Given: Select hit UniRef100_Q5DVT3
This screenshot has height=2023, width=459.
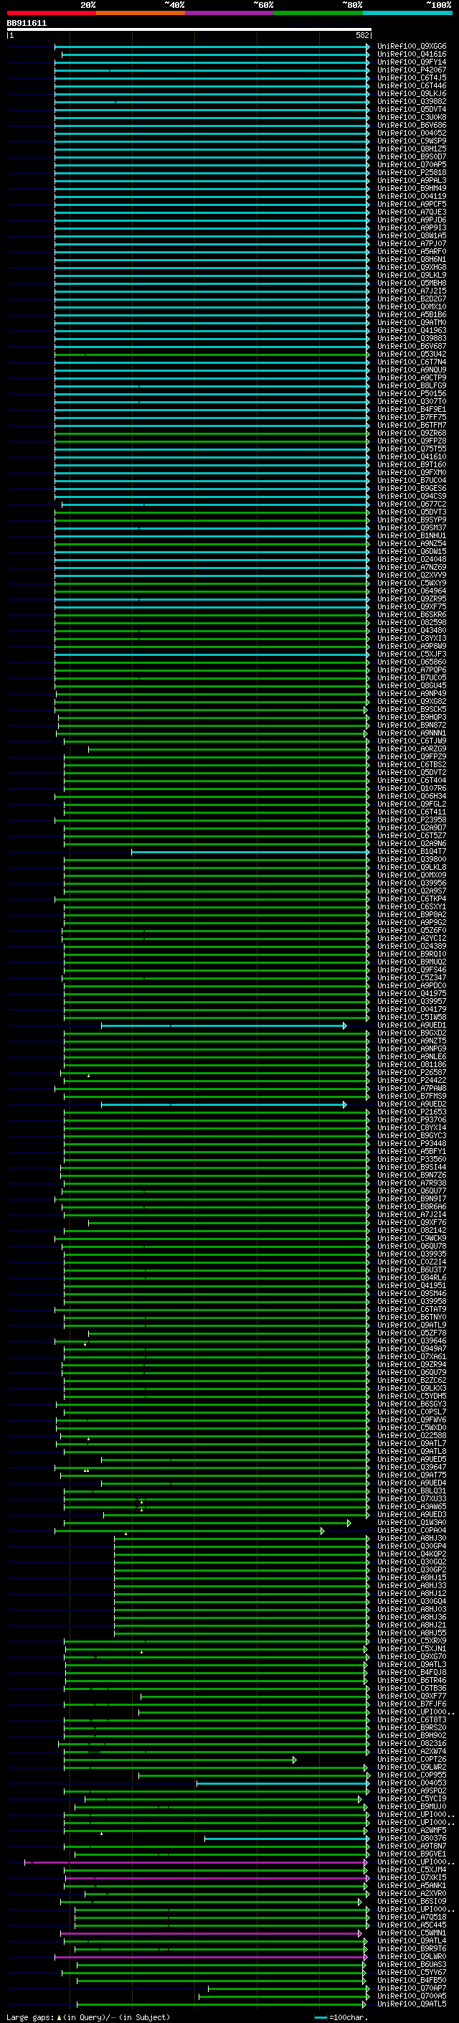Looking at the screenshot, I should pyautogui.click(x=411, y=512).
